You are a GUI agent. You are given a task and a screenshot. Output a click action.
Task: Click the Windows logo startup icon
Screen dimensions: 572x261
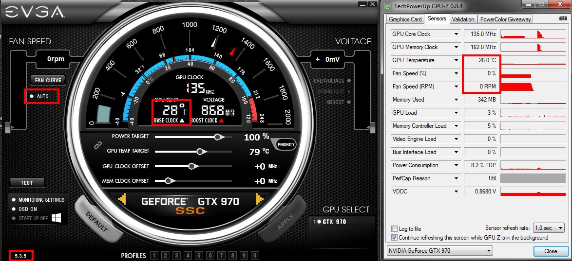(56, 218)
